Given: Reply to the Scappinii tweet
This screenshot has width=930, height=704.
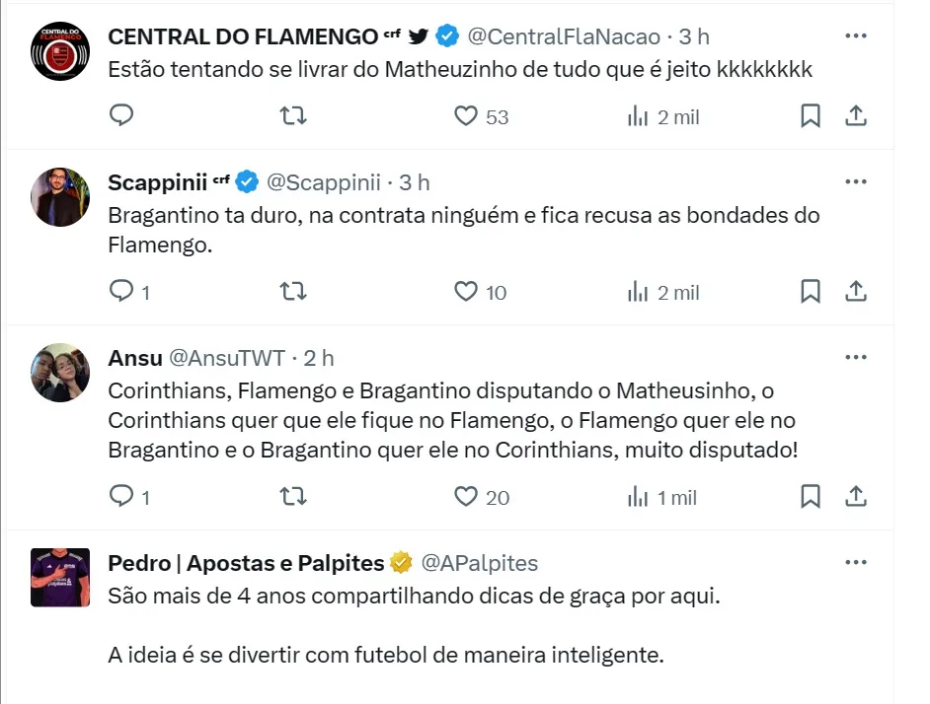Looking at the screenshot, I should 120,291.
